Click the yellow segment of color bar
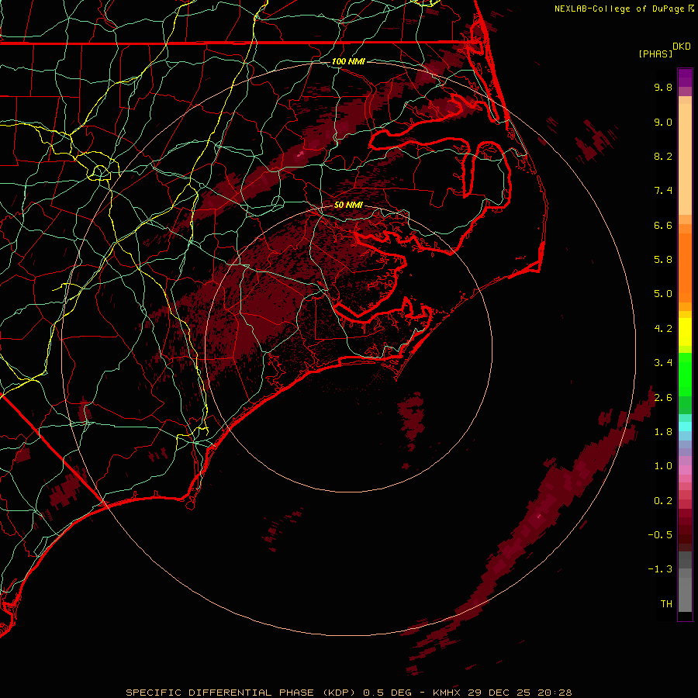Image resolution: width=698 pixels, height=698 pixels. [685, 332]
